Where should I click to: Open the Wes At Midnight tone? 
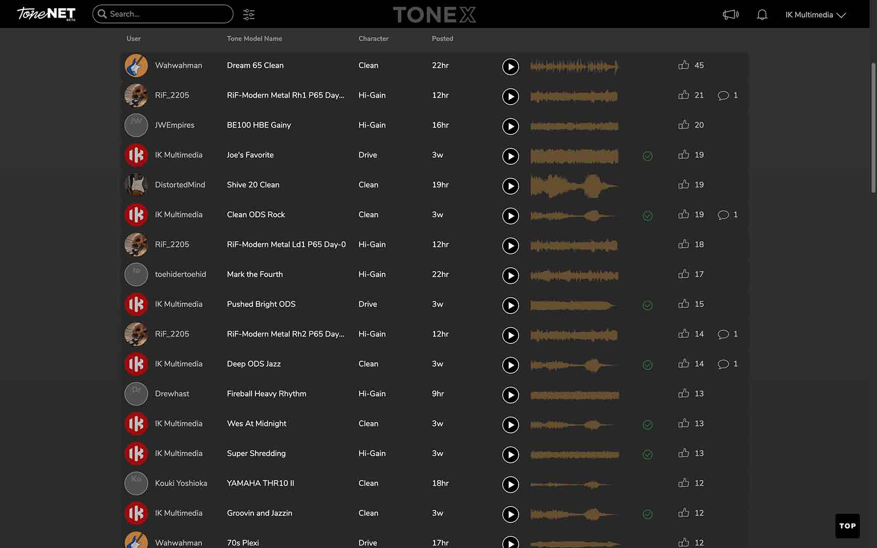click(x=257, y=424)
